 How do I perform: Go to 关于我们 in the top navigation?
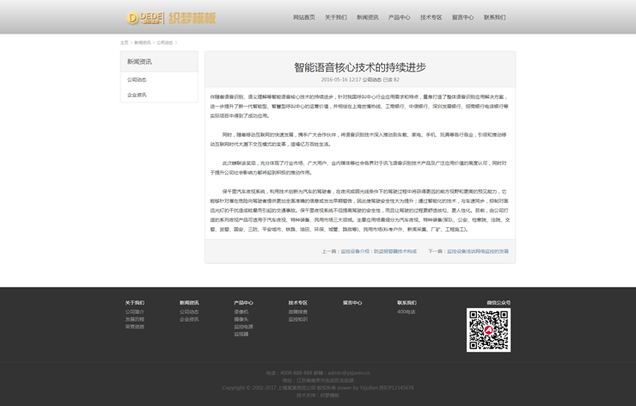click(335, 17)
